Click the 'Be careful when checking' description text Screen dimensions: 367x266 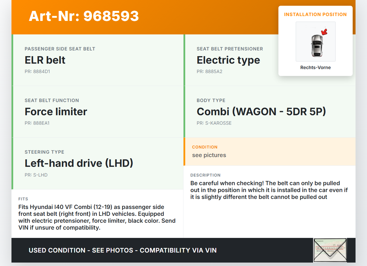click(265, 190)
